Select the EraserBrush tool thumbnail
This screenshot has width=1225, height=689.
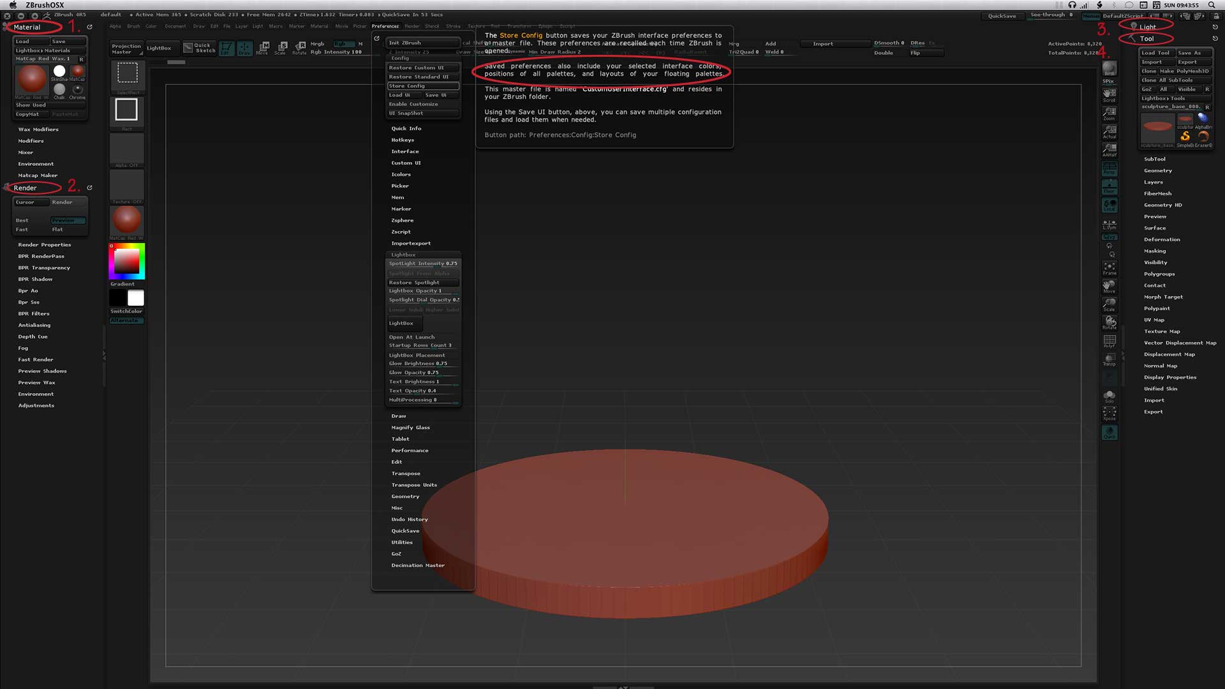point(1203,138)
